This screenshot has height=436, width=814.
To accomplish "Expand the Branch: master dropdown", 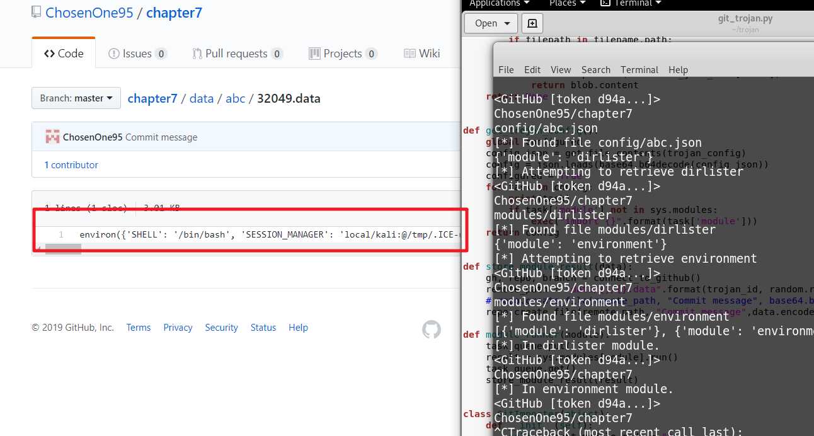I will (x=76, y=98).
